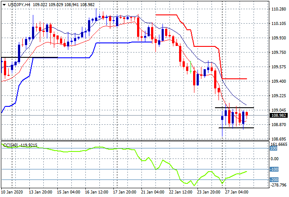Select the 109.930 price axis label
This screenshot has width=289, height=197.
tap(279, 38)
